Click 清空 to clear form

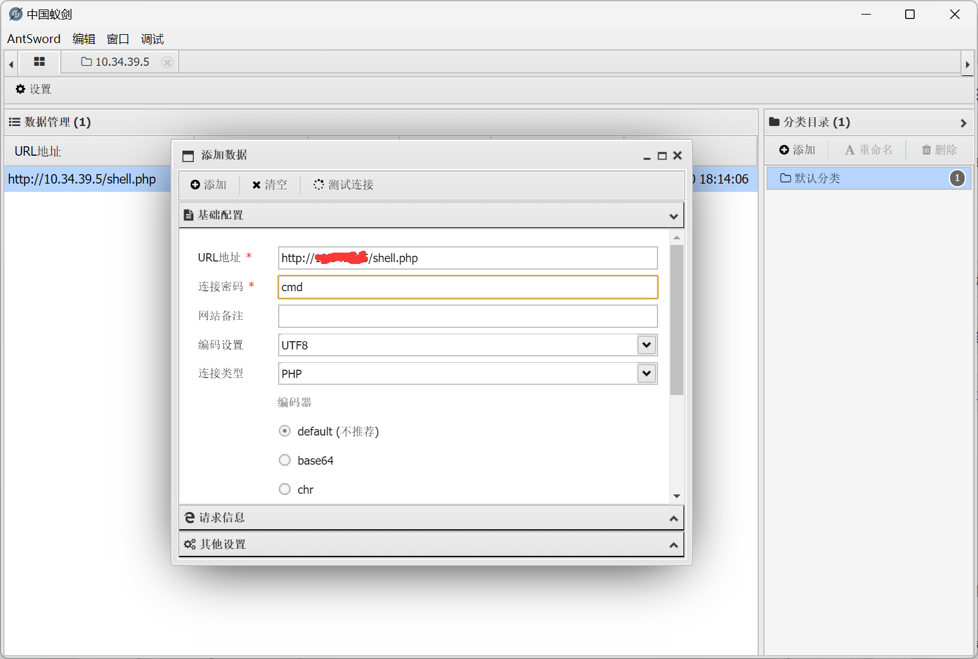click(270, 185)
